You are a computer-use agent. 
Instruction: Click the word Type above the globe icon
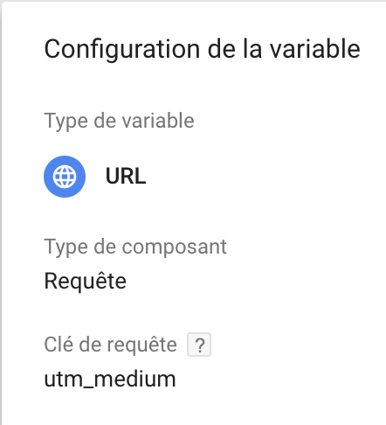(x=66, y=122)
